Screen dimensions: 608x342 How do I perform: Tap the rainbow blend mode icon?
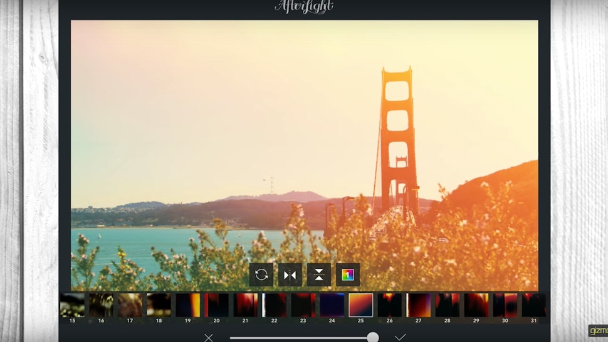coord(348,274)
